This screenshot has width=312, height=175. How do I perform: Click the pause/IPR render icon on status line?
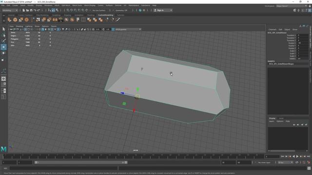pos(144,10)
